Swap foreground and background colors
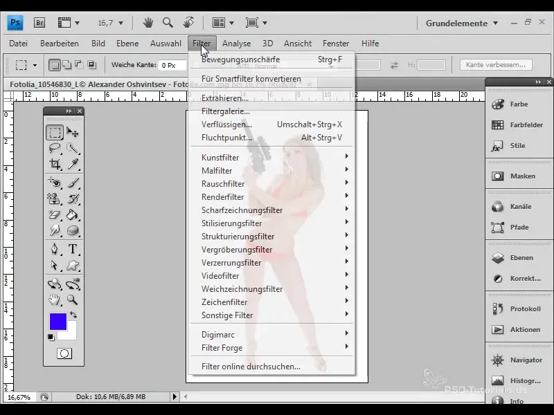Image resolution: width=554 pixels, height=415 pixels. 73,315
